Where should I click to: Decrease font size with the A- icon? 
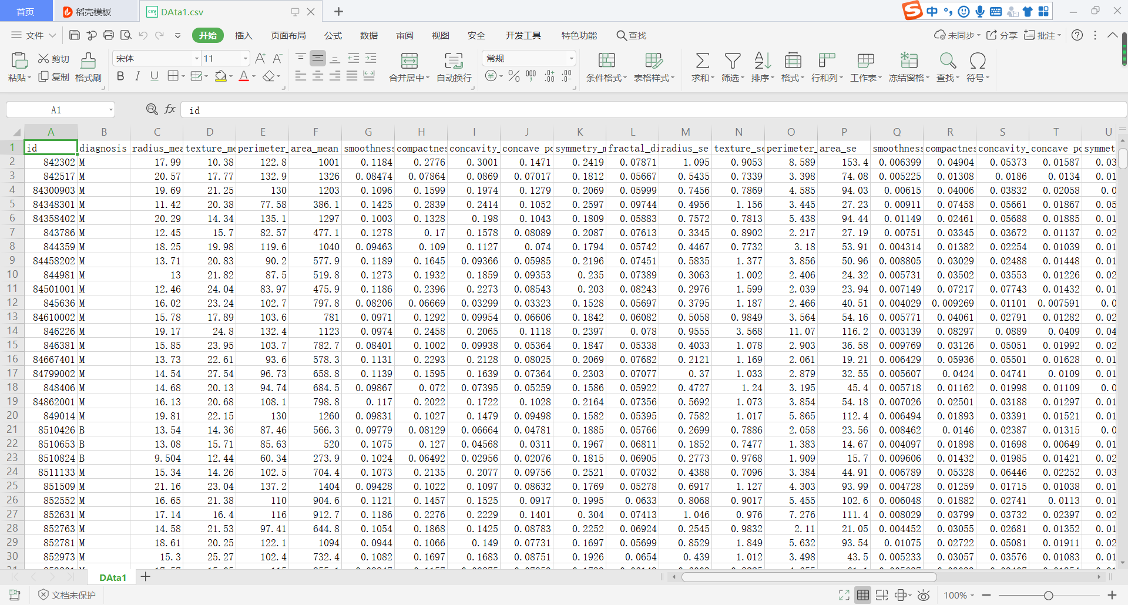pos(277,58)
